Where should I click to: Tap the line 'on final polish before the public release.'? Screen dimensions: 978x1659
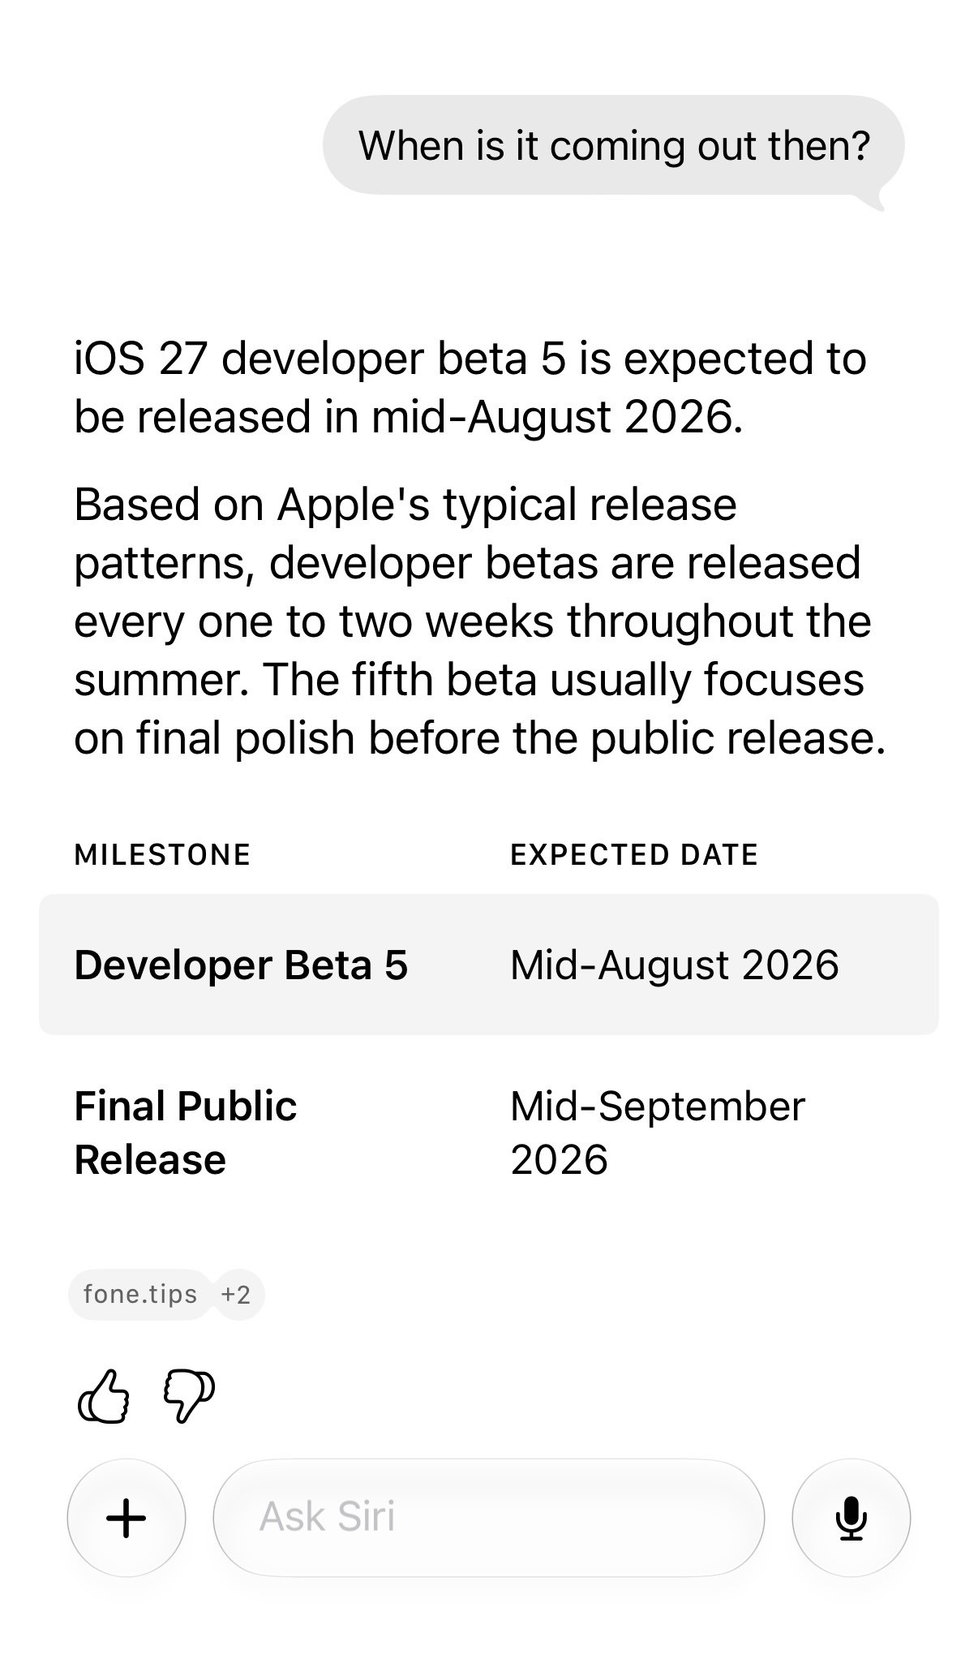(x=480, y=738)
